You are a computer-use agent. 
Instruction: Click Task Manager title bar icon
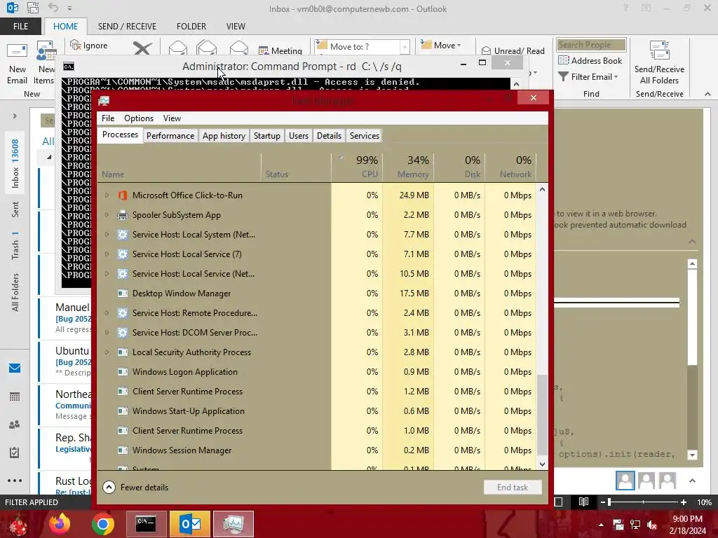[x=104, y=101]
